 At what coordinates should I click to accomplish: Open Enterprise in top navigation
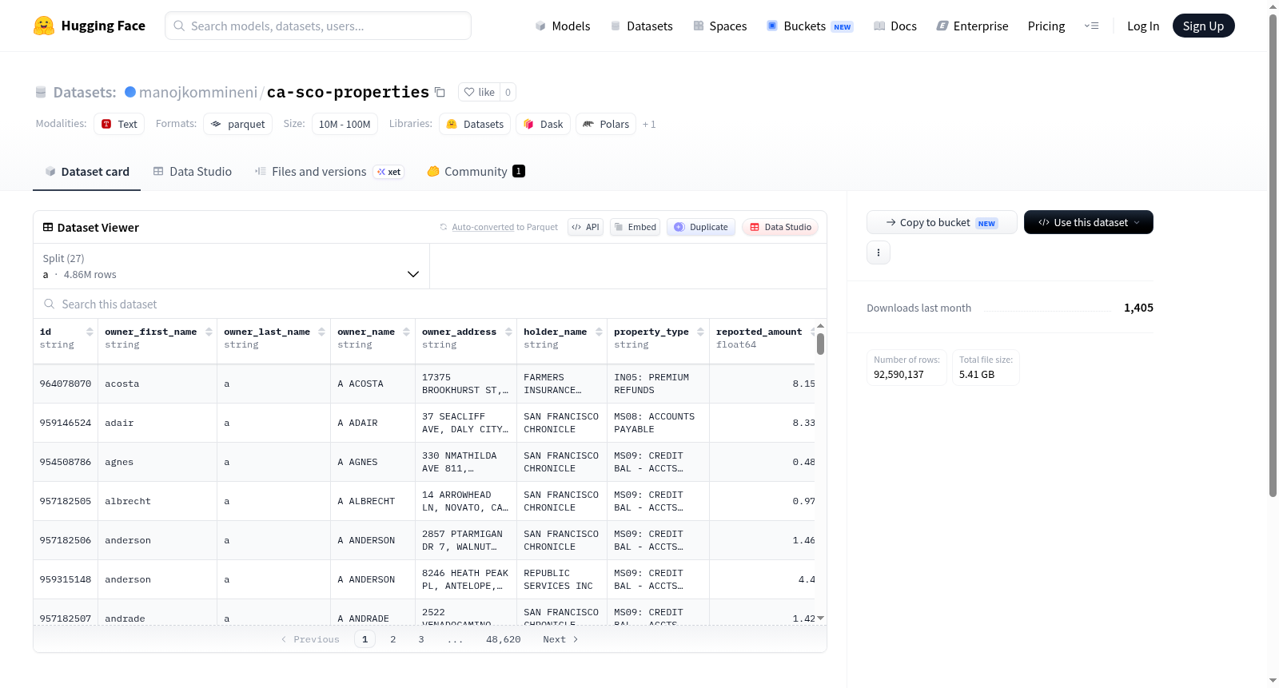[x=972, y=26]
